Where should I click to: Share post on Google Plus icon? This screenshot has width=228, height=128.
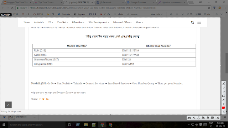coord(47,99)
